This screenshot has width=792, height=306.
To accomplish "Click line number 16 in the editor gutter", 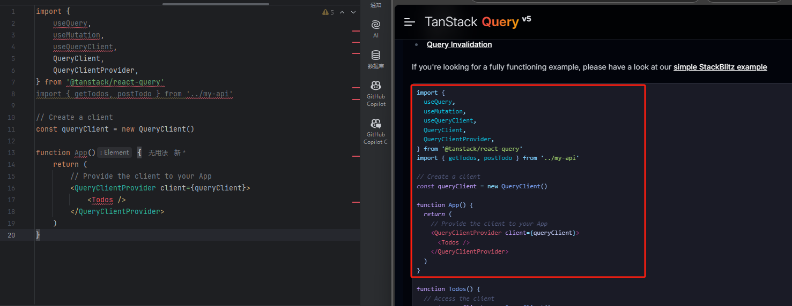I will click(12, 188).
